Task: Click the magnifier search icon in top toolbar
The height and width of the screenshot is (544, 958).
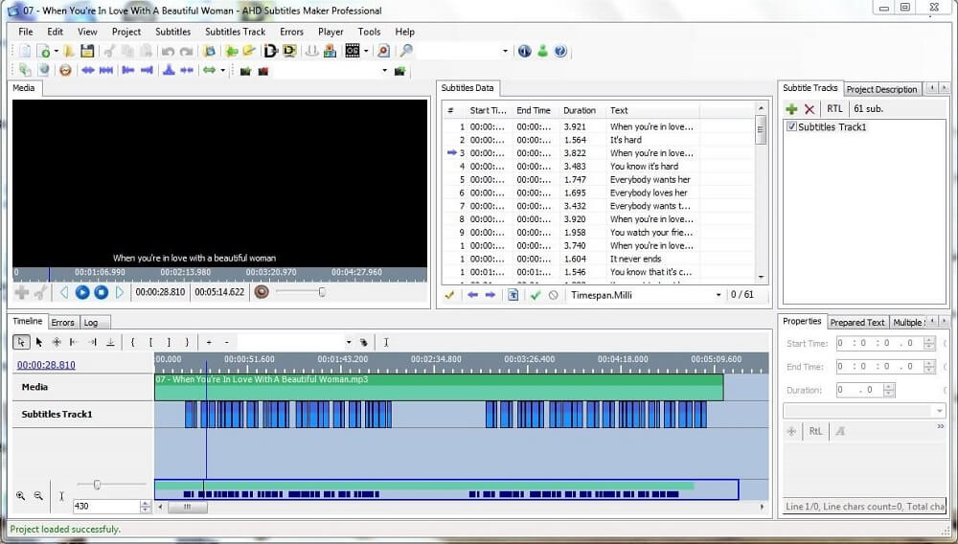Action: pos(406,51)
